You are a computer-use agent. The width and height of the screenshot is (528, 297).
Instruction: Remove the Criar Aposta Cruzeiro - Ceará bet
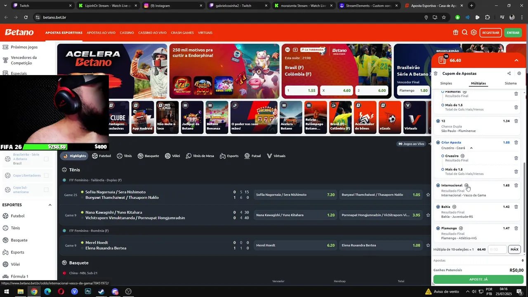point(516,143)
